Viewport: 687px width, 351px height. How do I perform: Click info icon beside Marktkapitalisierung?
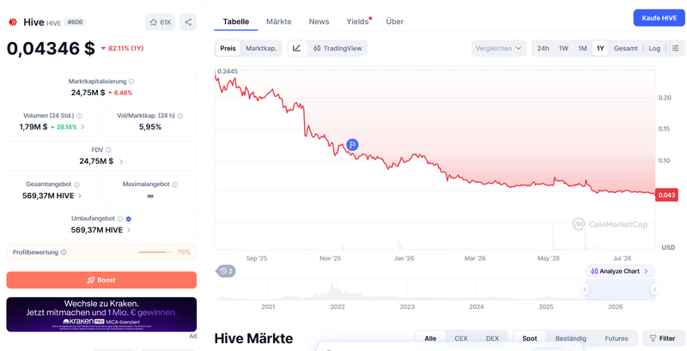131,82
